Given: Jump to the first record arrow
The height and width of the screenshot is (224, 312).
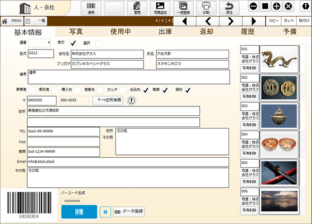Looking at the screenshot, I should click(186, 21).
